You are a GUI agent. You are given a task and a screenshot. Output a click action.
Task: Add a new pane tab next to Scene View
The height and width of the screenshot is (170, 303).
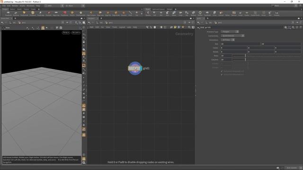(15, 18)
